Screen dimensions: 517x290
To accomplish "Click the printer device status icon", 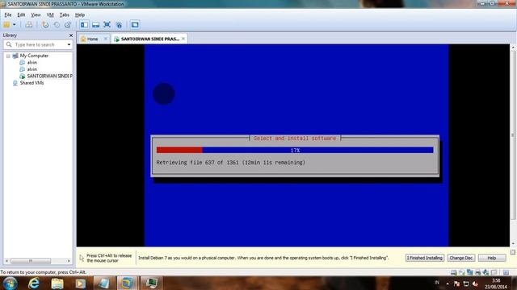I will 477,272.
